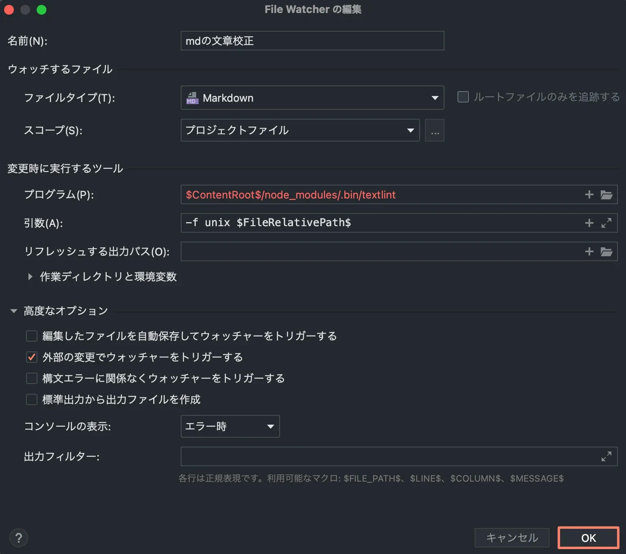Browse folder icon in the リフレッシュする出力パス field
This screenshot has height=554, width=626.
coord(606,251)
